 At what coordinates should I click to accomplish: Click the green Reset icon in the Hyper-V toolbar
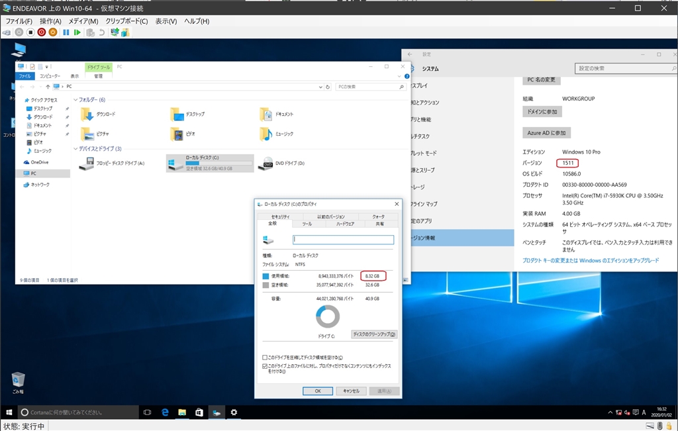pyautogui.click(x=77, y=32)
